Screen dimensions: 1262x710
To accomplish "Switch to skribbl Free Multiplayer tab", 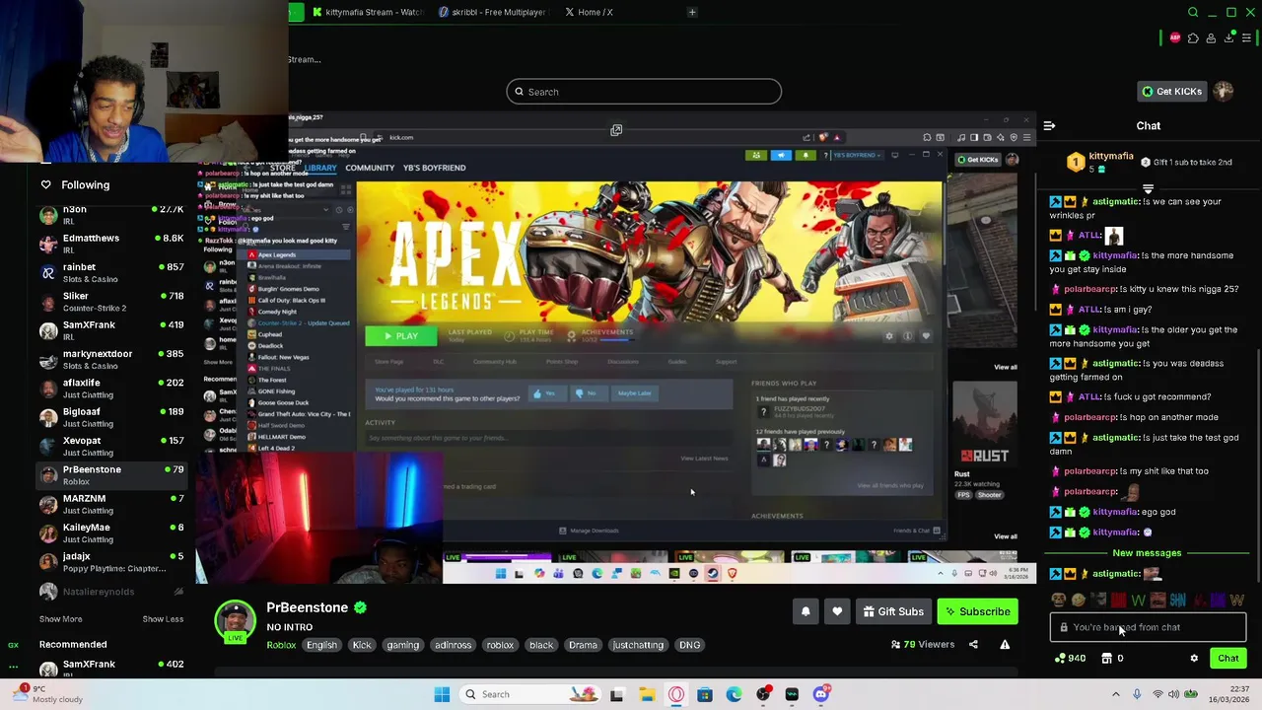I will point(492,12).
